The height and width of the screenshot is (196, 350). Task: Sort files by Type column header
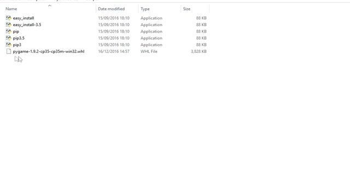tap(145, 9)
